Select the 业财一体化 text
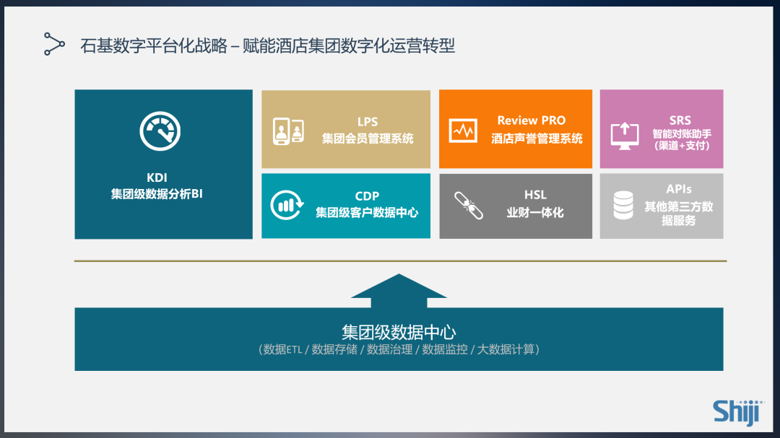780x438 pixels. coord(535,213)
